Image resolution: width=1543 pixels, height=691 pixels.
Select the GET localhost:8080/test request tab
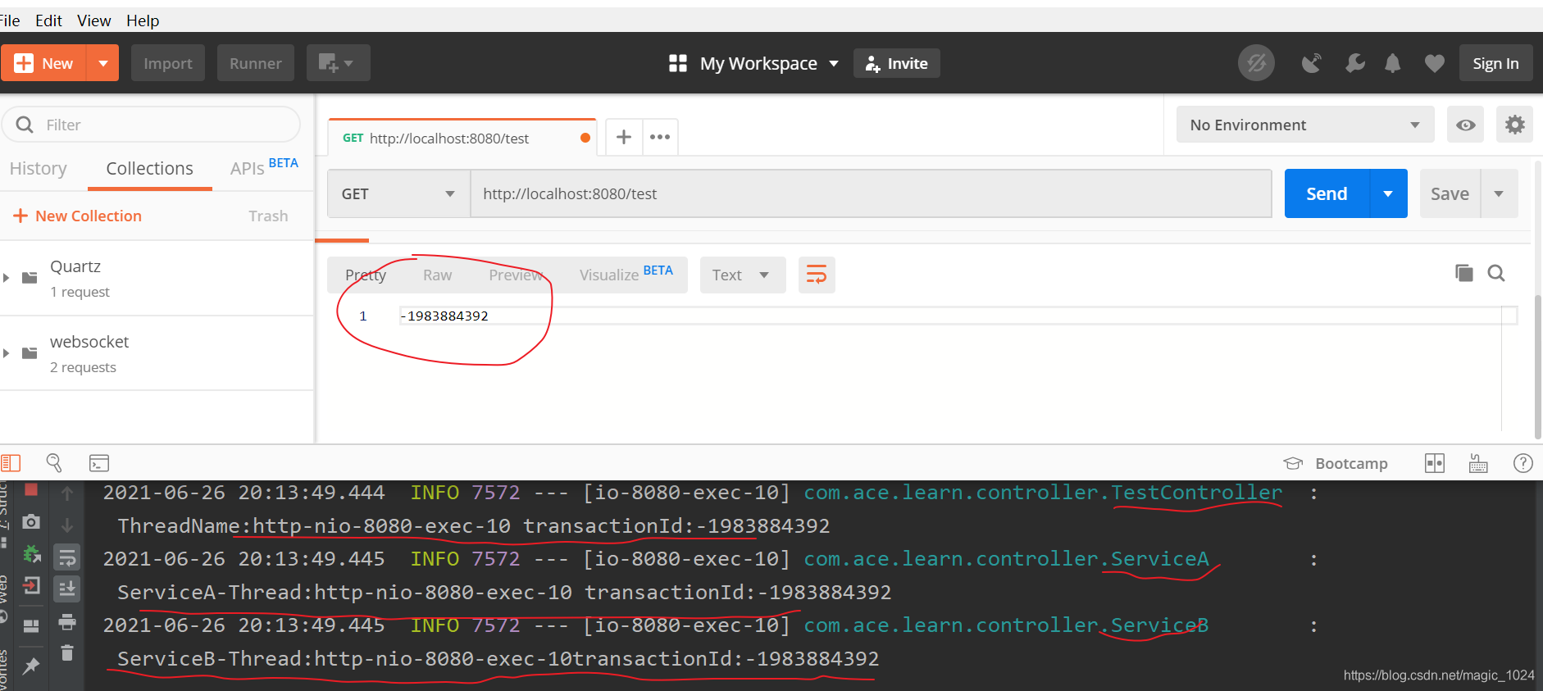[462, 138]
